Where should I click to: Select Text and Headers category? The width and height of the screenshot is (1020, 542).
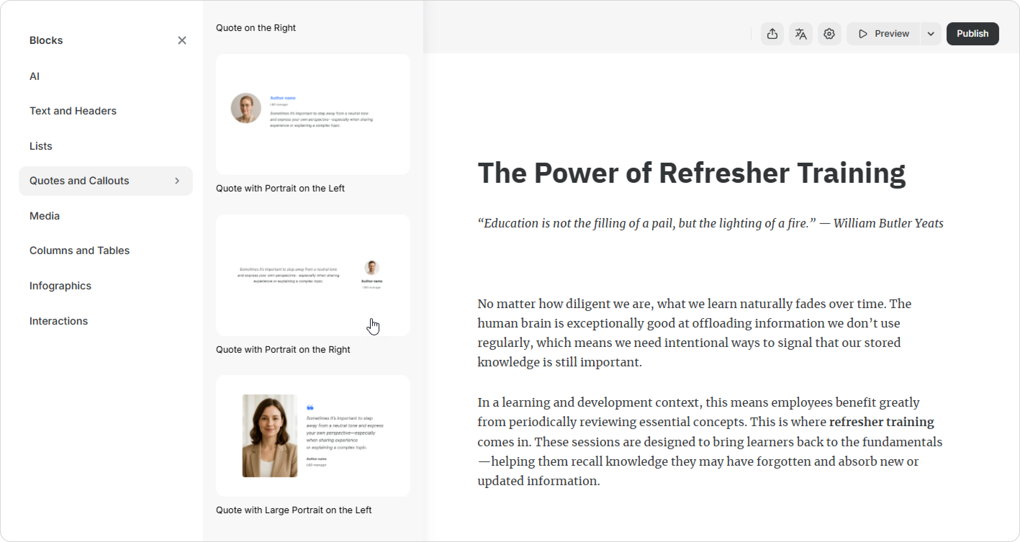click(73, 111)
